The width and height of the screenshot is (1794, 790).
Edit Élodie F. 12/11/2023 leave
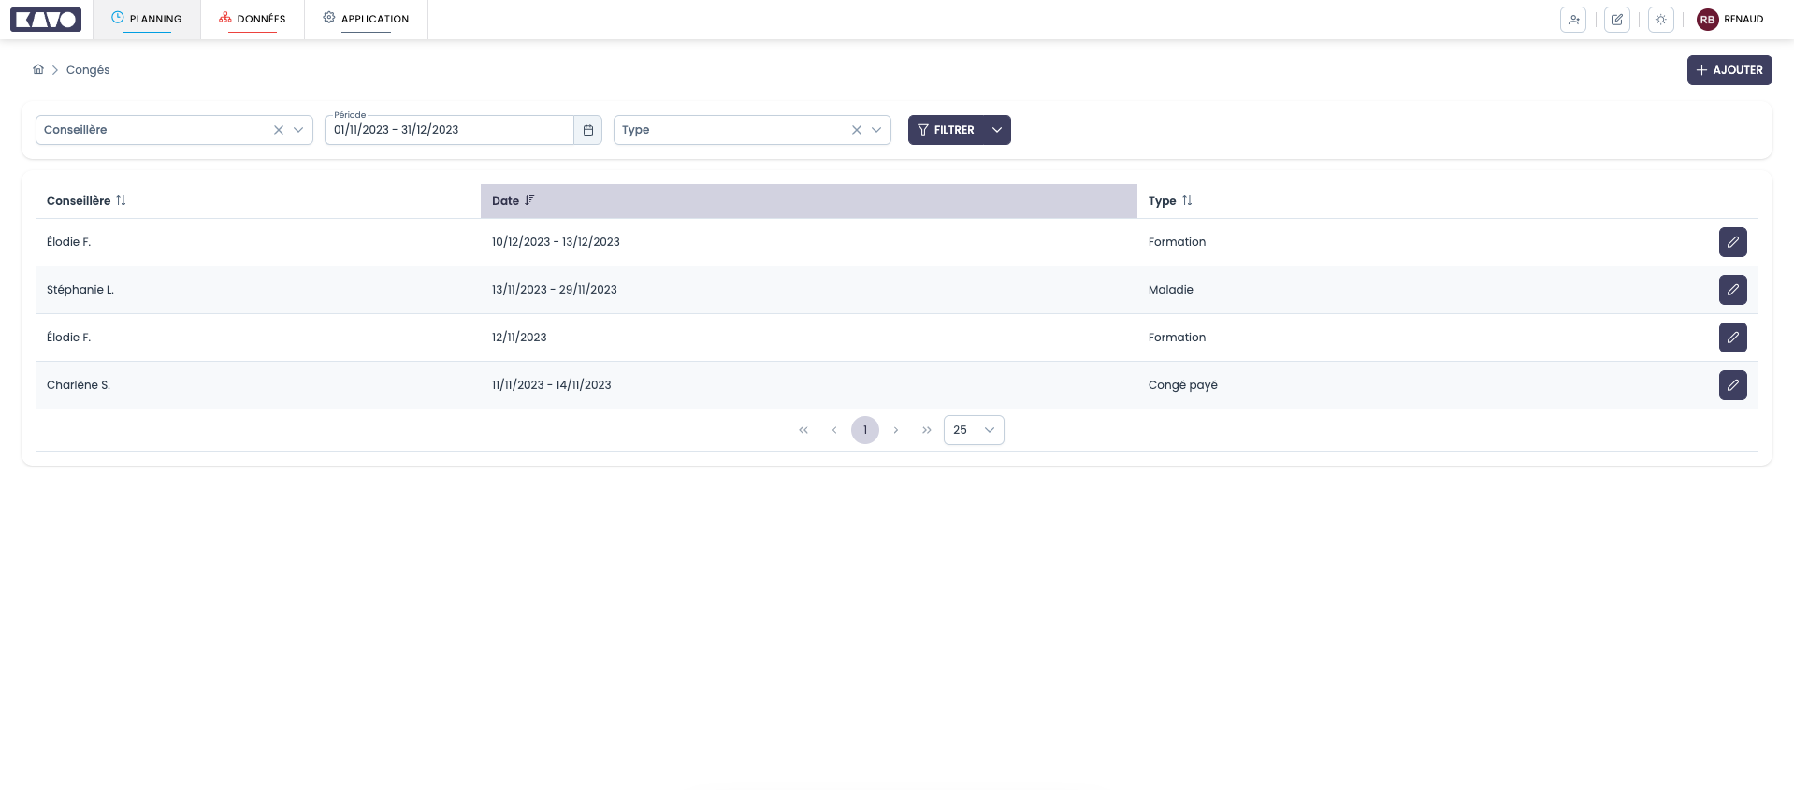(x=1733, y=338)
